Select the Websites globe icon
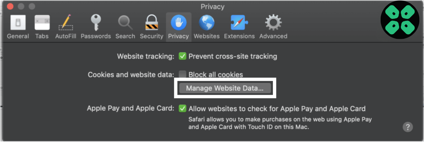The image size is (424, 142). tap(206, 23)
